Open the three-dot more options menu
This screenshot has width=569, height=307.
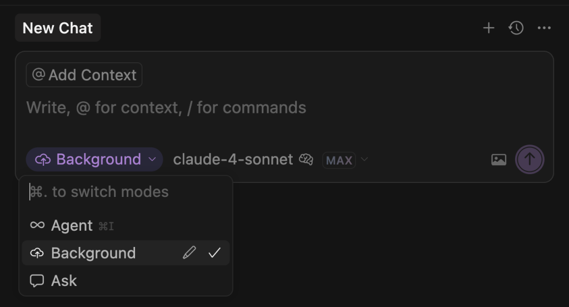(545, 28)
